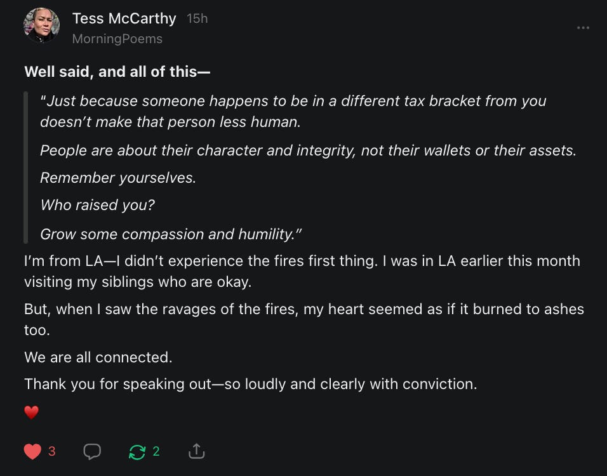Click the restack count of 2
The width and height of the screenshot is (607, 476).
(156, 451)
